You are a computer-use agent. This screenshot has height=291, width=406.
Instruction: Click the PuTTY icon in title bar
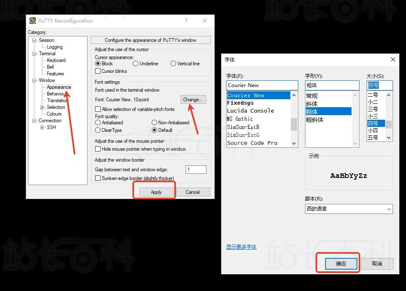coord(33,21)
